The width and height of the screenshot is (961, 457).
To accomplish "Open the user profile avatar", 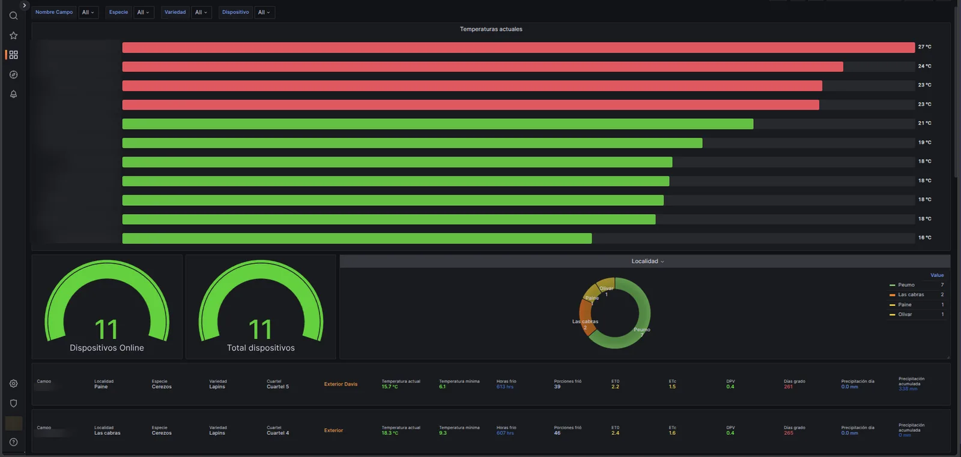I will click(x=13, y=423).
